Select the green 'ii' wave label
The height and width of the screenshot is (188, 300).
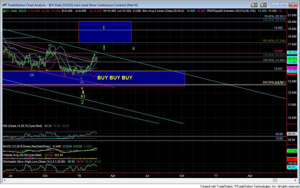(x=134, y=49)
